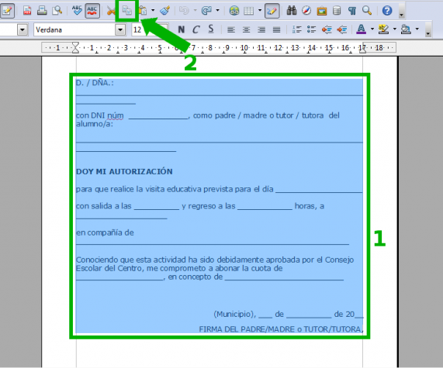Toggle AutoSpellcheck ABC underline button
443x368 pixels.
[x=92, y=11]
